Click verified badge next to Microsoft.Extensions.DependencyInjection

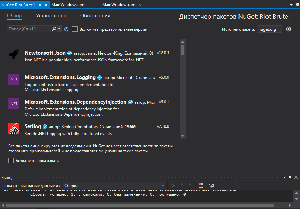tap(130, 102)
